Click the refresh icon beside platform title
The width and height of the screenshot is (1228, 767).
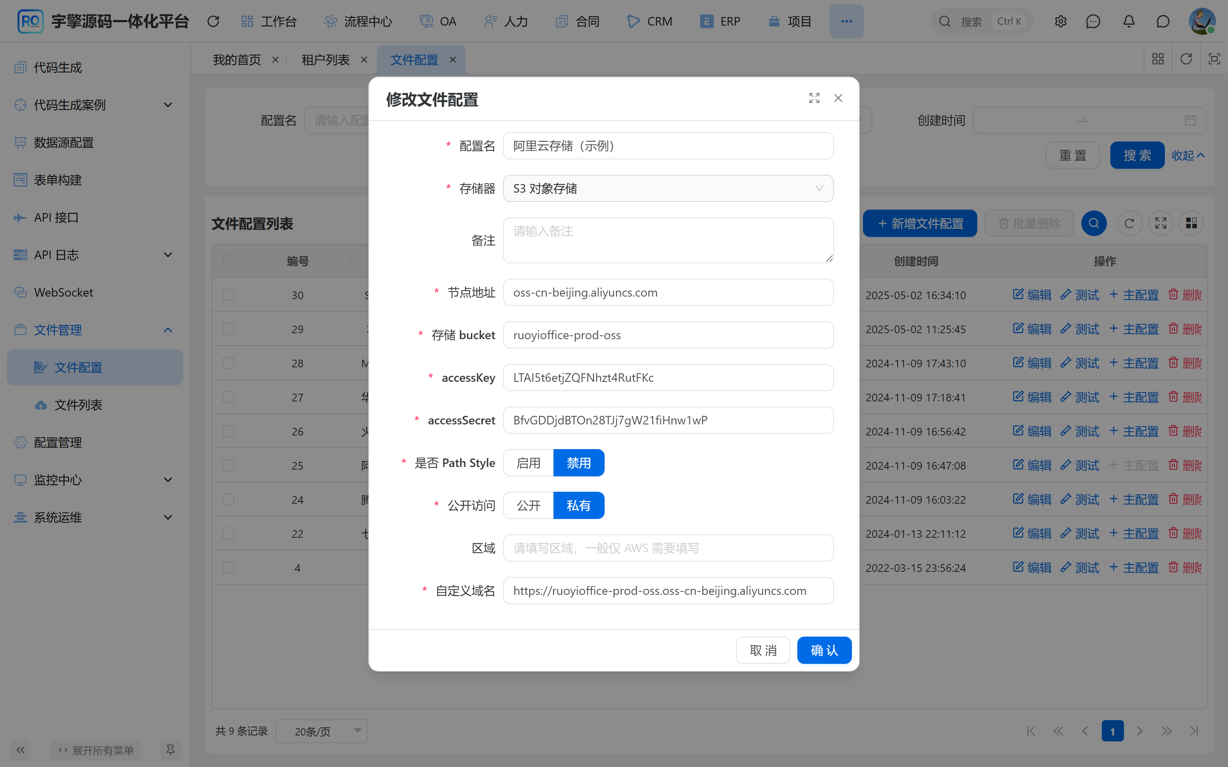(213, 21)
